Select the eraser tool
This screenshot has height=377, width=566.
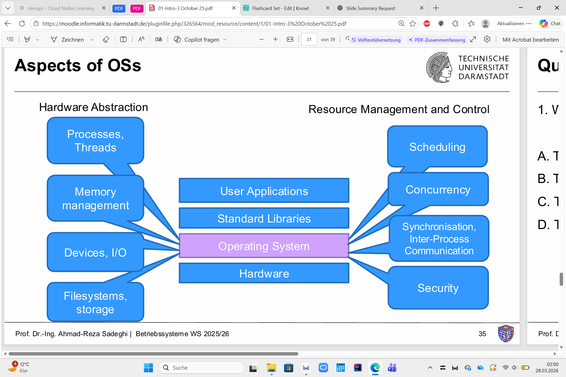pos(106,40)
